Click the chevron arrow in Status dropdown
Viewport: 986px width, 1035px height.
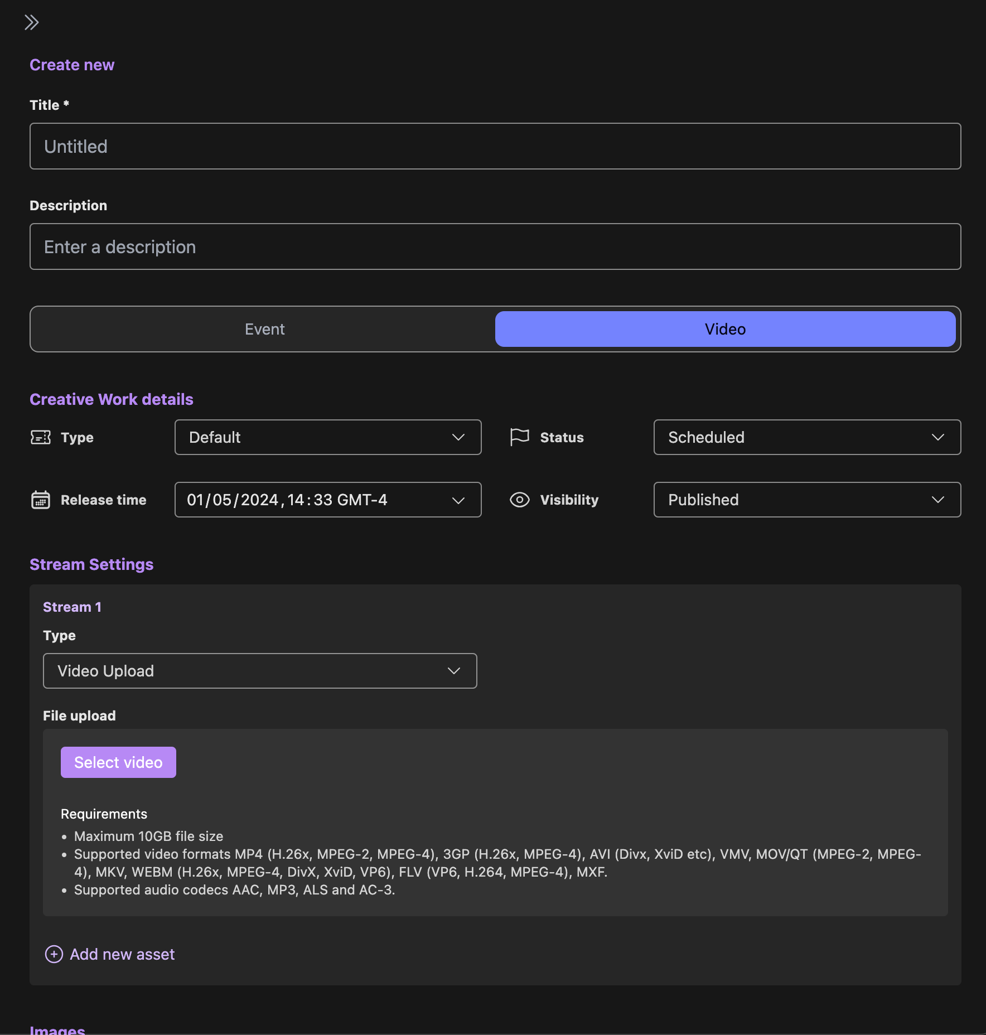(938, 437)
